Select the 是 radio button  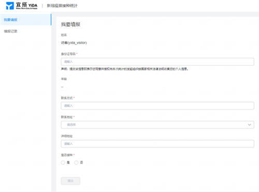(x=63, y=163)
